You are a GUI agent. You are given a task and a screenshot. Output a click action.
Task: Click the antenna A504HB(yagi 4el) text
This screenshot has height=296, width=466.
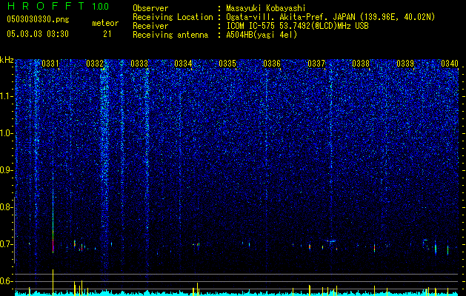pos(262,35)
